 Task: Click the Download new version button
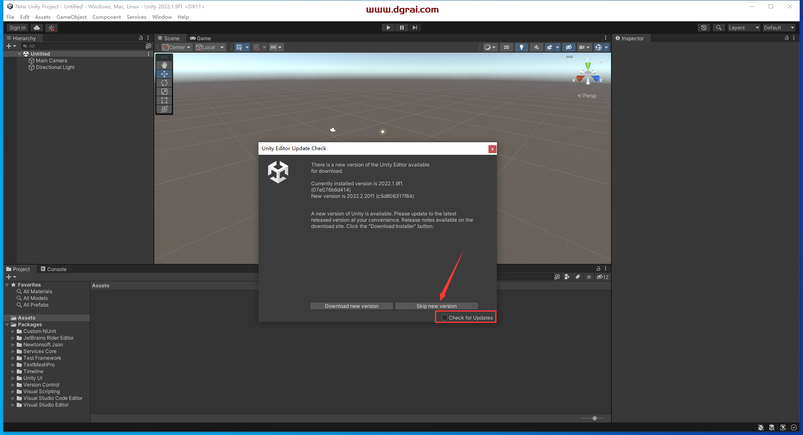pyautogui.click(x=351, y=306)
